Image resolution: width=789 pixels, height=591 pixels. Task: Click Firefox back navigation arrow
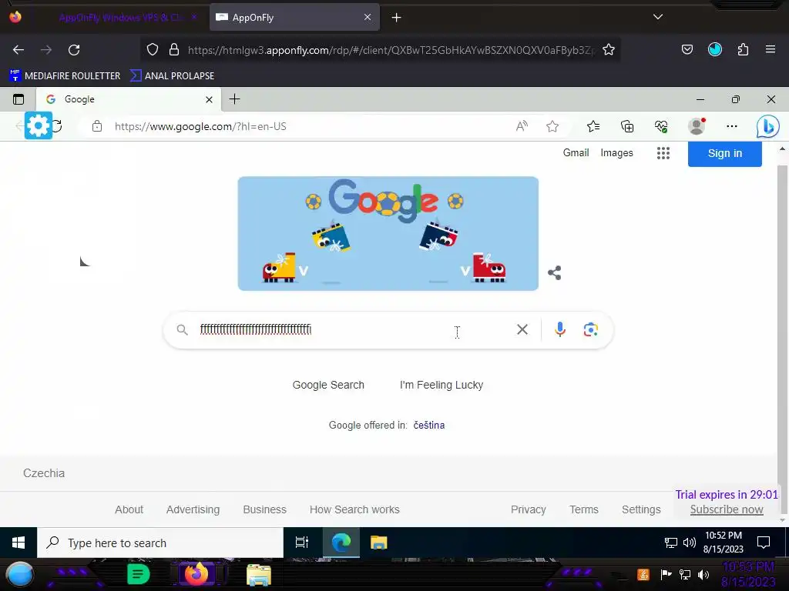coord(18,50)
